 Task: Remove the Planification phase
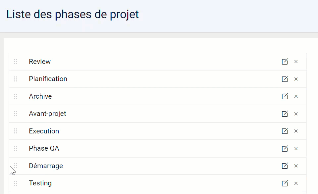click(x=296, y=79)
